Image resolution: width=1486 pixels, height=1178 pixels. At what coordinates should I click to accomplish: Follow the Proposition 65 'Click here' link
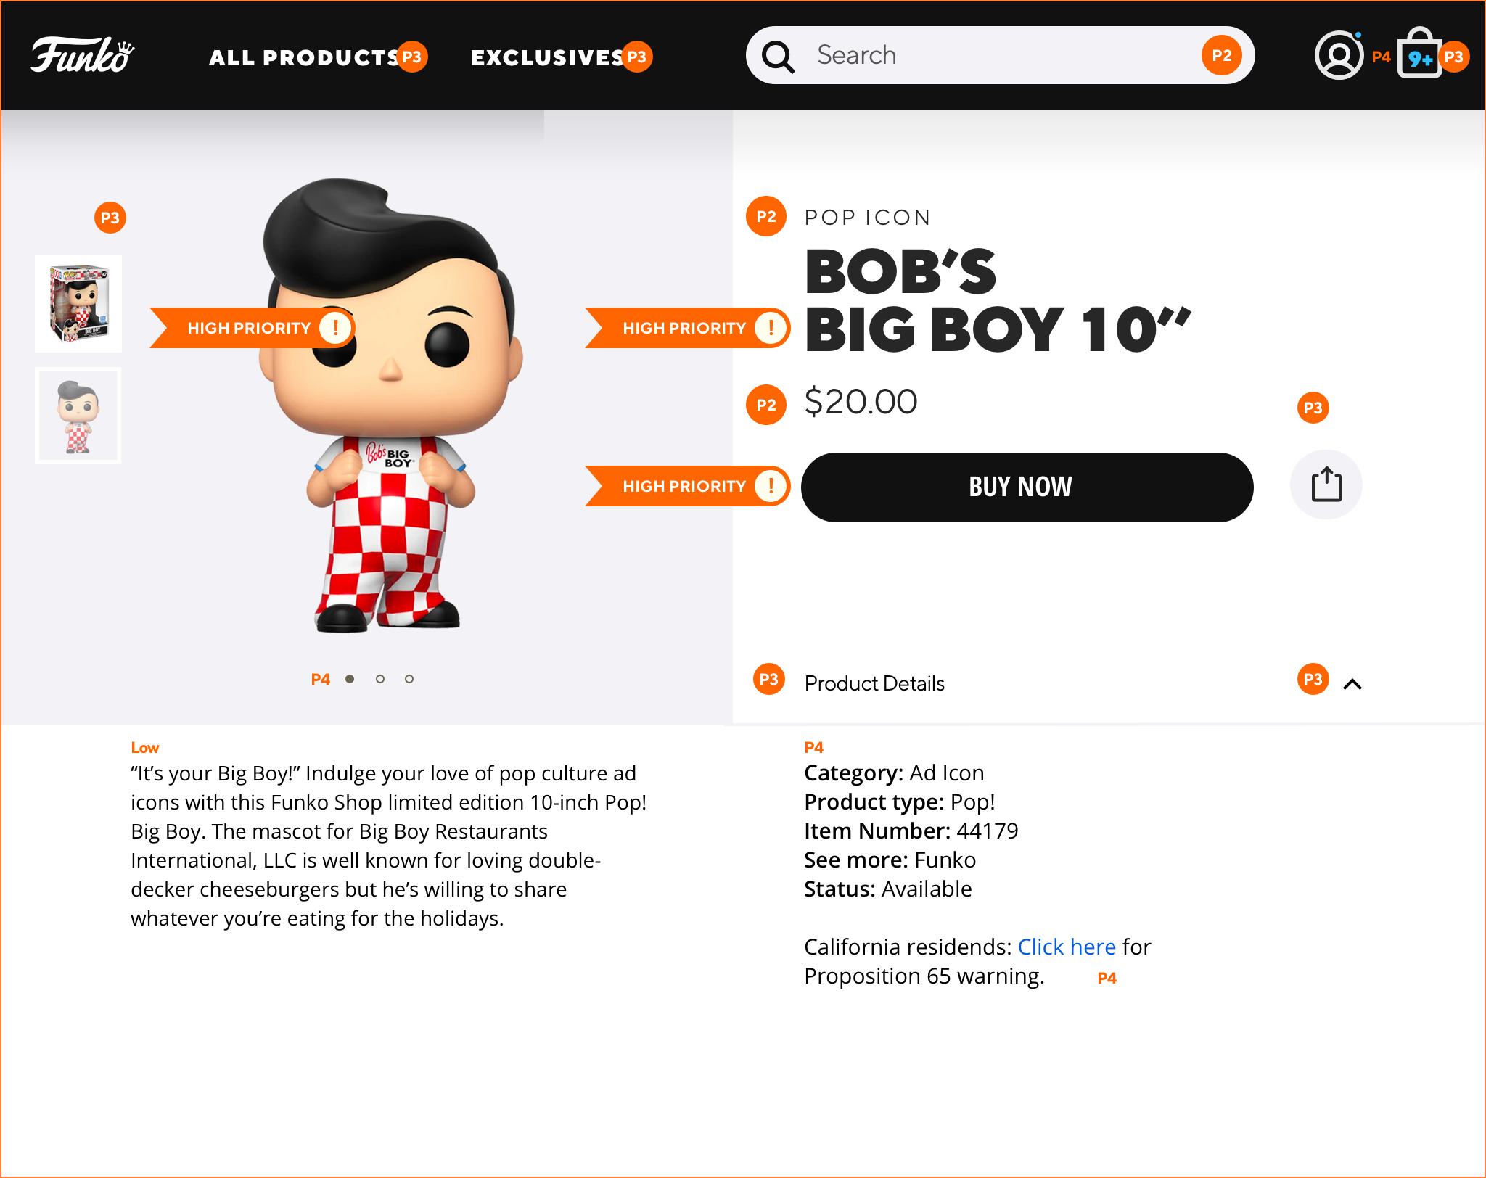1067,947
